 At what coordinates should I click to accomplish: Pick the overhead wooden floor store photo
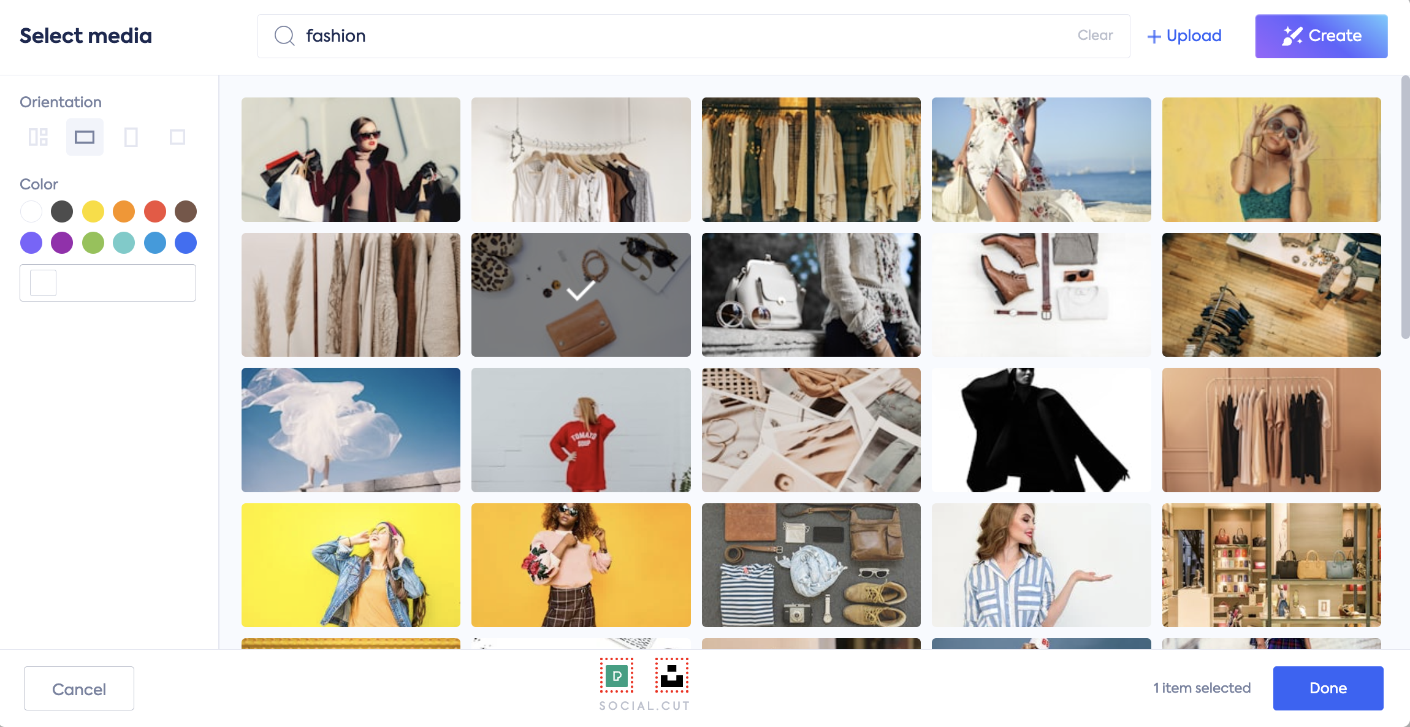1271,295
